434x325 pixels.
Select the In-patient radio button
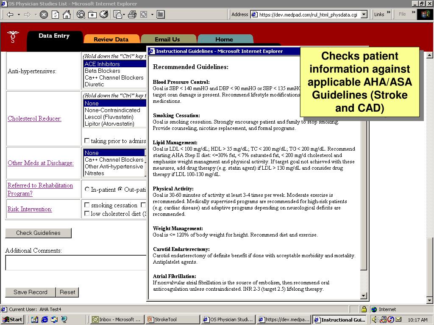pos(87,189)
